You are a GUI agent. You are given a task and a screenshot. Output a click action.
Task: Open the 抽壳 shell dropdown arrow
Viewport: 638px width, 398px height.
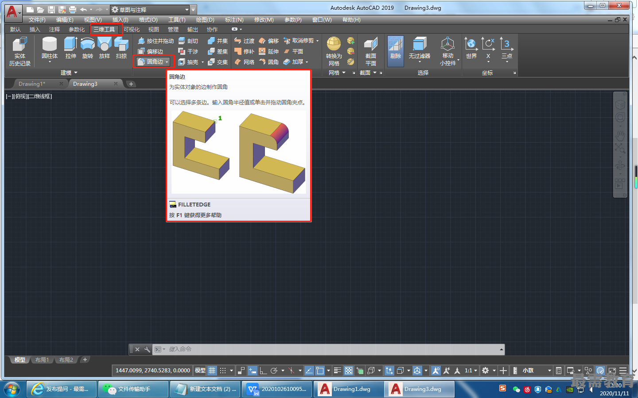point(202,62)
